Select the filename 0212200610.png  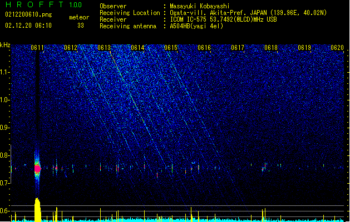(28, 14)
